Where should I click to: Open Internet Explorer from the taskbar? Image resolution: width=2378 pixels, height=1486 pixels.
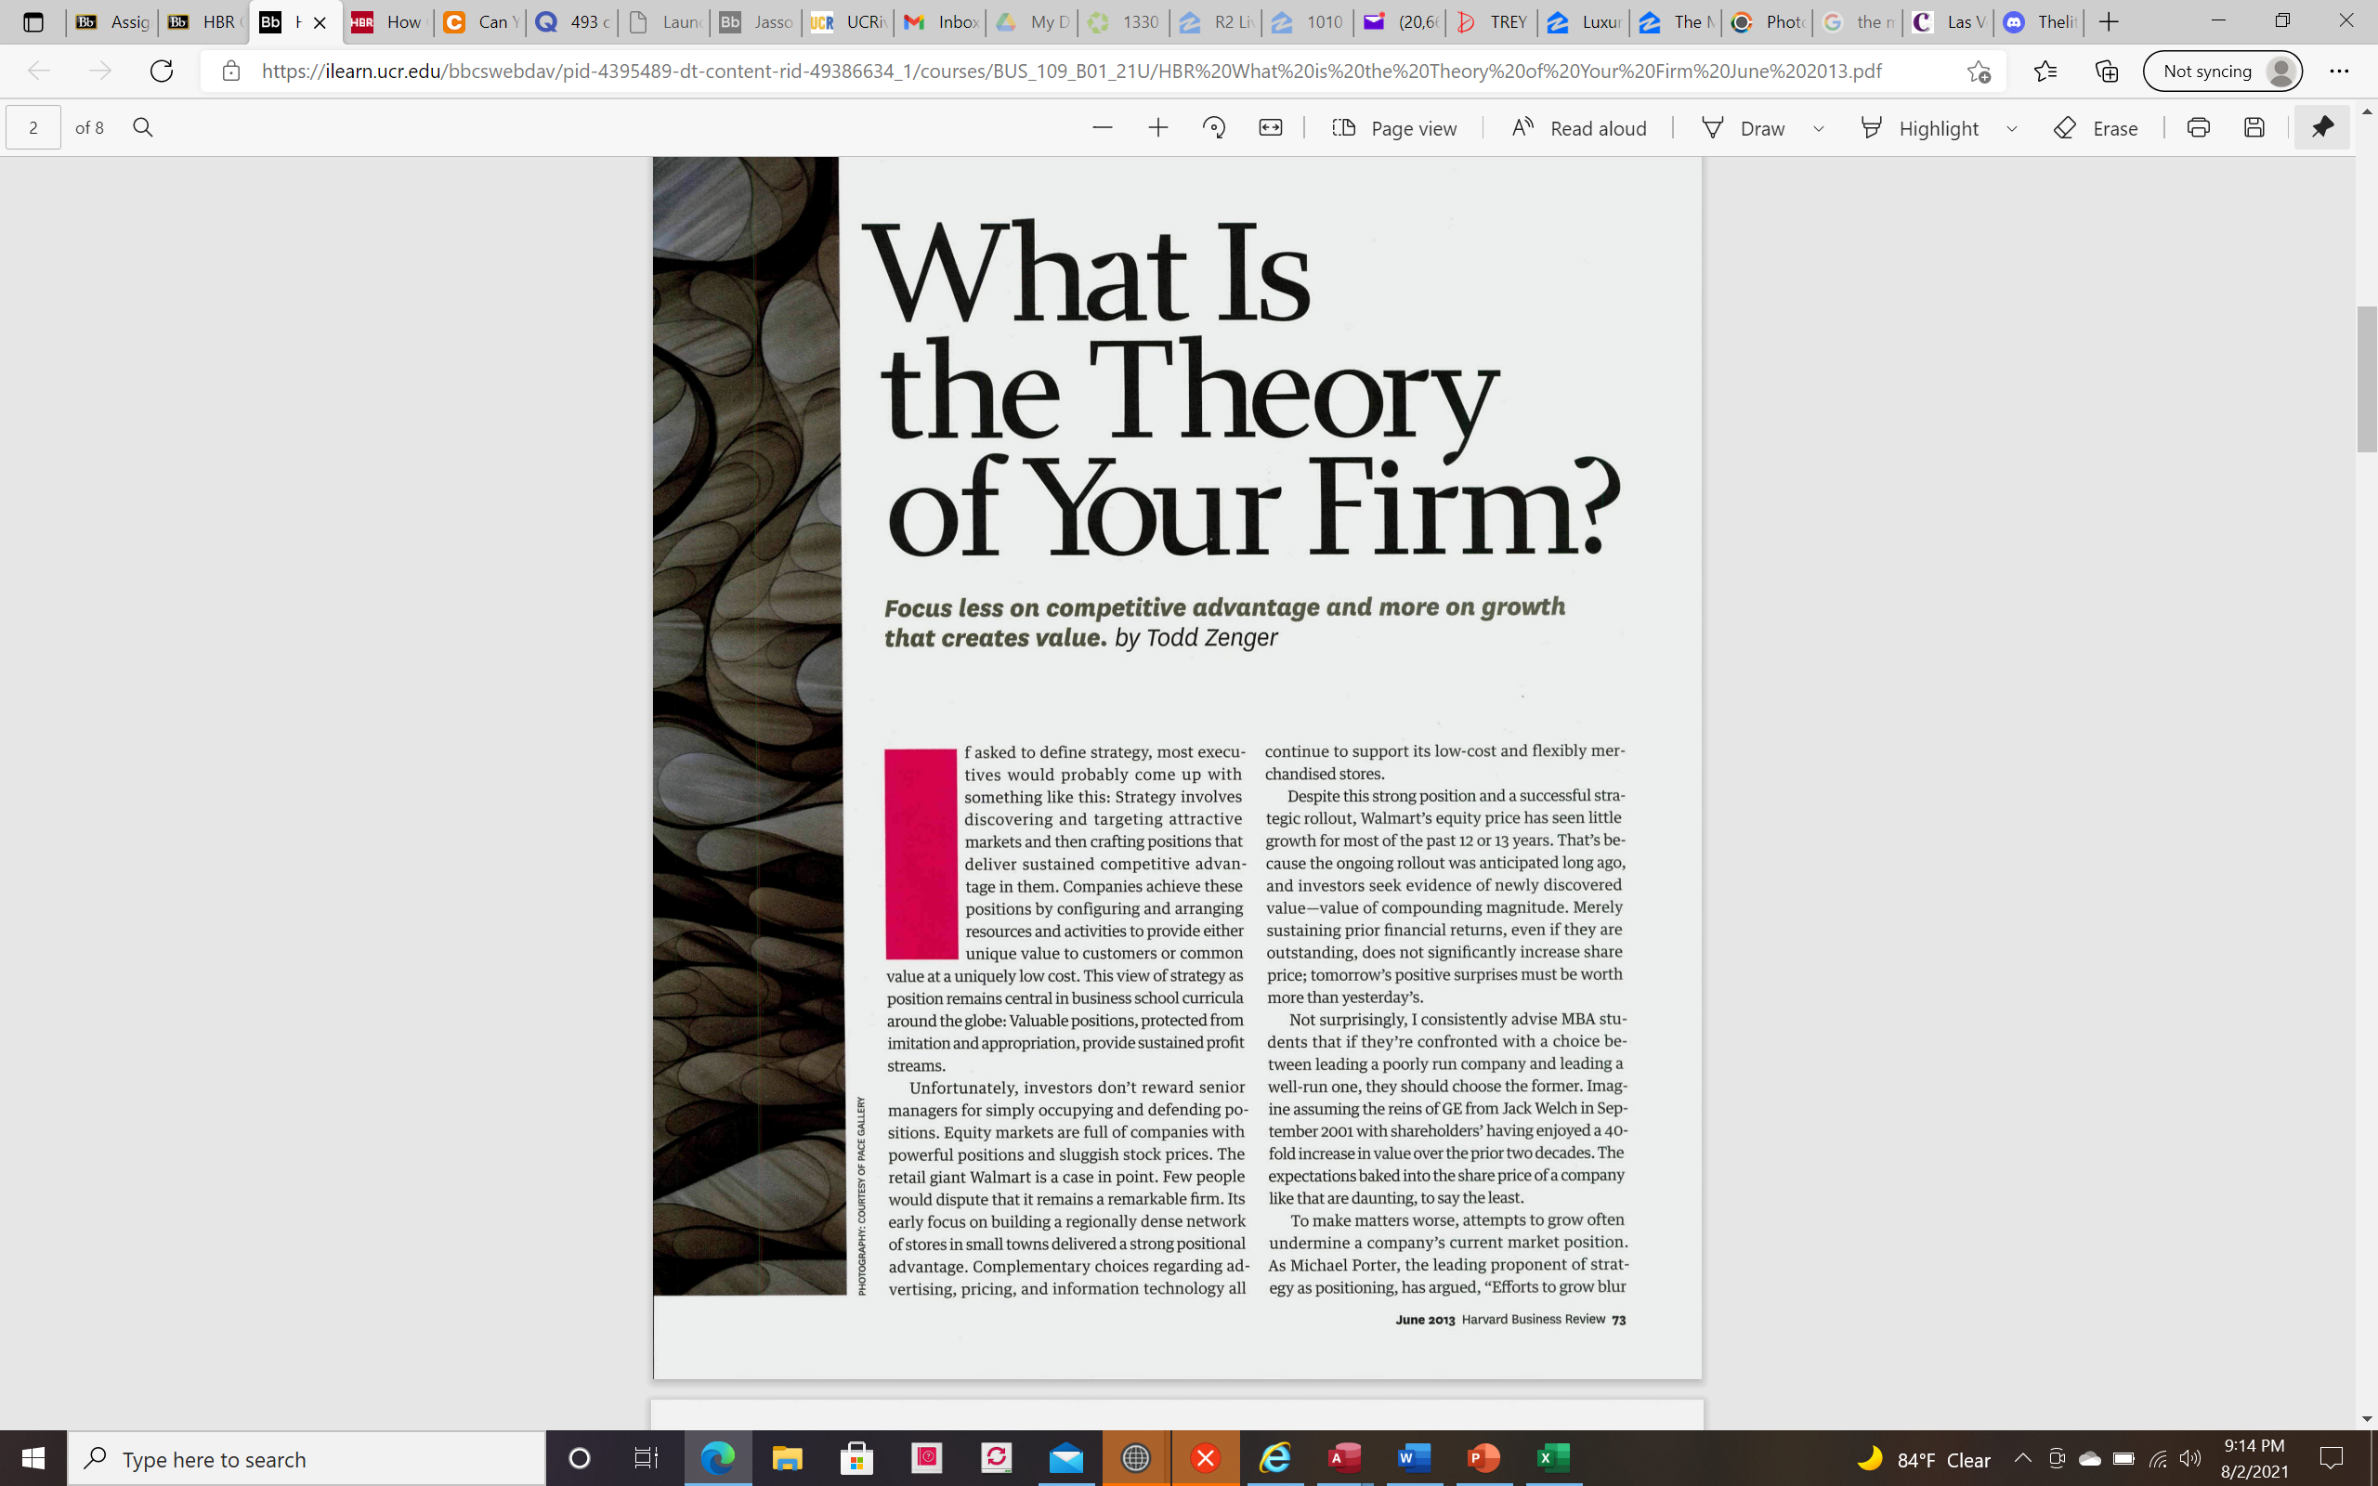[x=1274, y=1458]
